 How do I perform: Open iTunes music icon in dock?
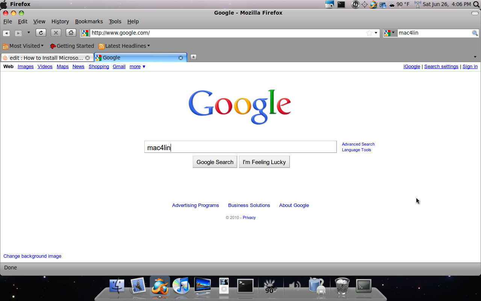(181, 286)
